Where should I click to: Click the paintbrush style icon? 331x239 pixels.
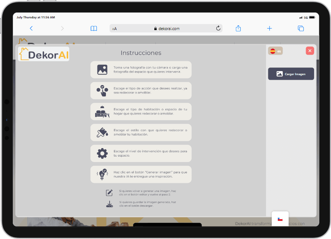tap(102, 133)
